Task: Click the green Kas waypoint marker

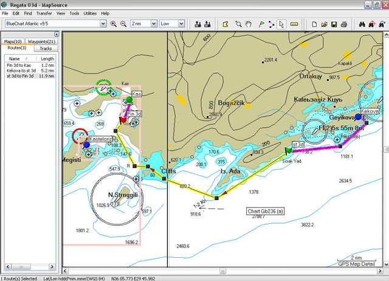Action: 129,100
